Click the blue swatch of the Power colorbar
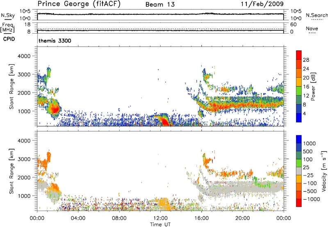The width and height of the screenshot is (328, 227). coord(299,118)
